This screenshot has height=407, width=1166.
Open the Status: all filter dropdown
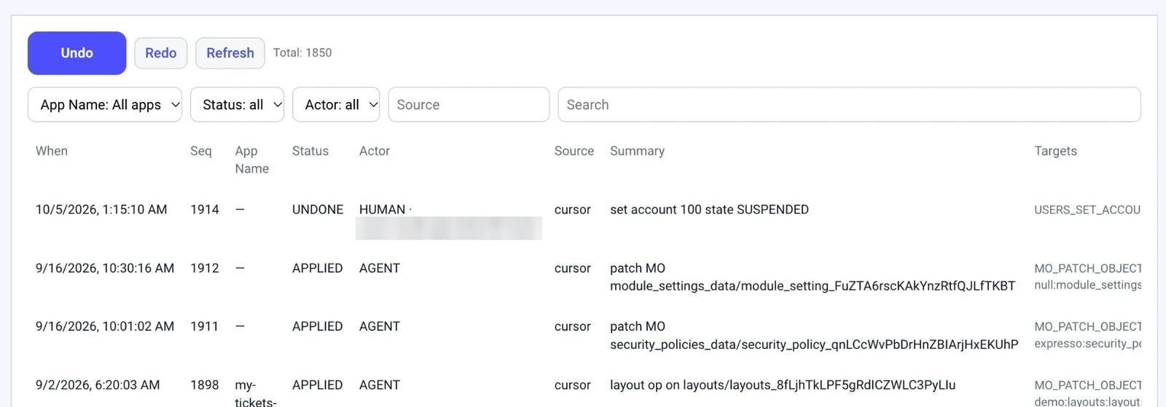point(238,105)
